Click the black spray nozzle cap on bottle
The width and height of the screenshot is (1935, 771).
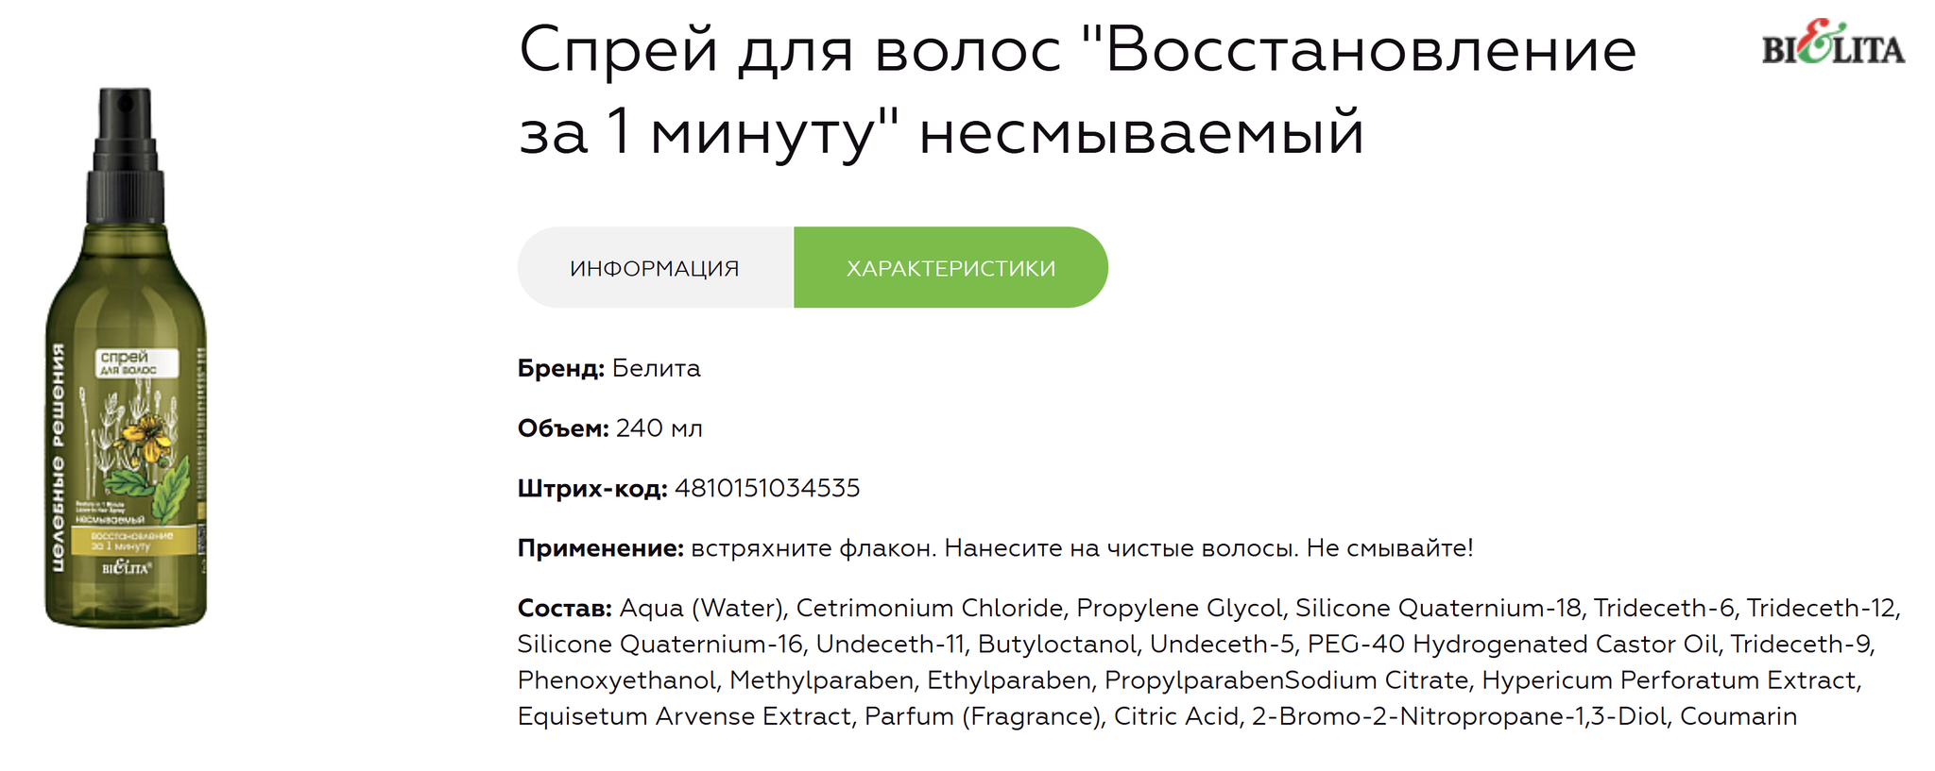(x=127, y=156)
